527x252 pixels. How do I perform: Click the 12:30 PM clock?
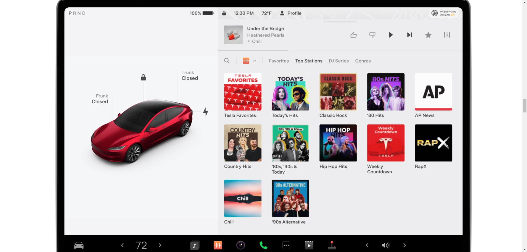click(x=243, y=13)
